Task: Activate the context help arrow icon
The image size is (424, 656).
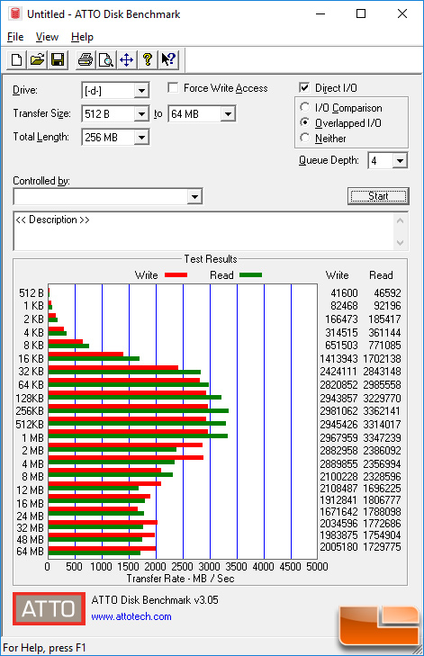Action: 168,59
